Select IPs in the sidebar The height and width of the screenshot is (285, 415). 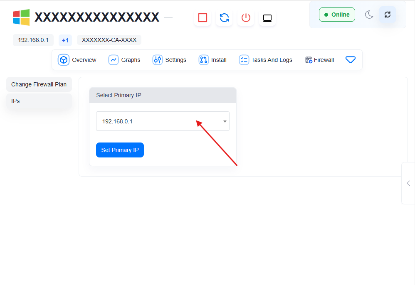point(39,101)
